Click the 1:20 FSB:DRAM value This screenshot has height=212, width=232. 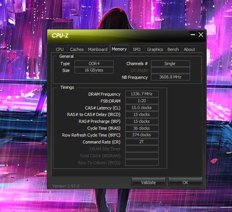(x=142, y=101)
